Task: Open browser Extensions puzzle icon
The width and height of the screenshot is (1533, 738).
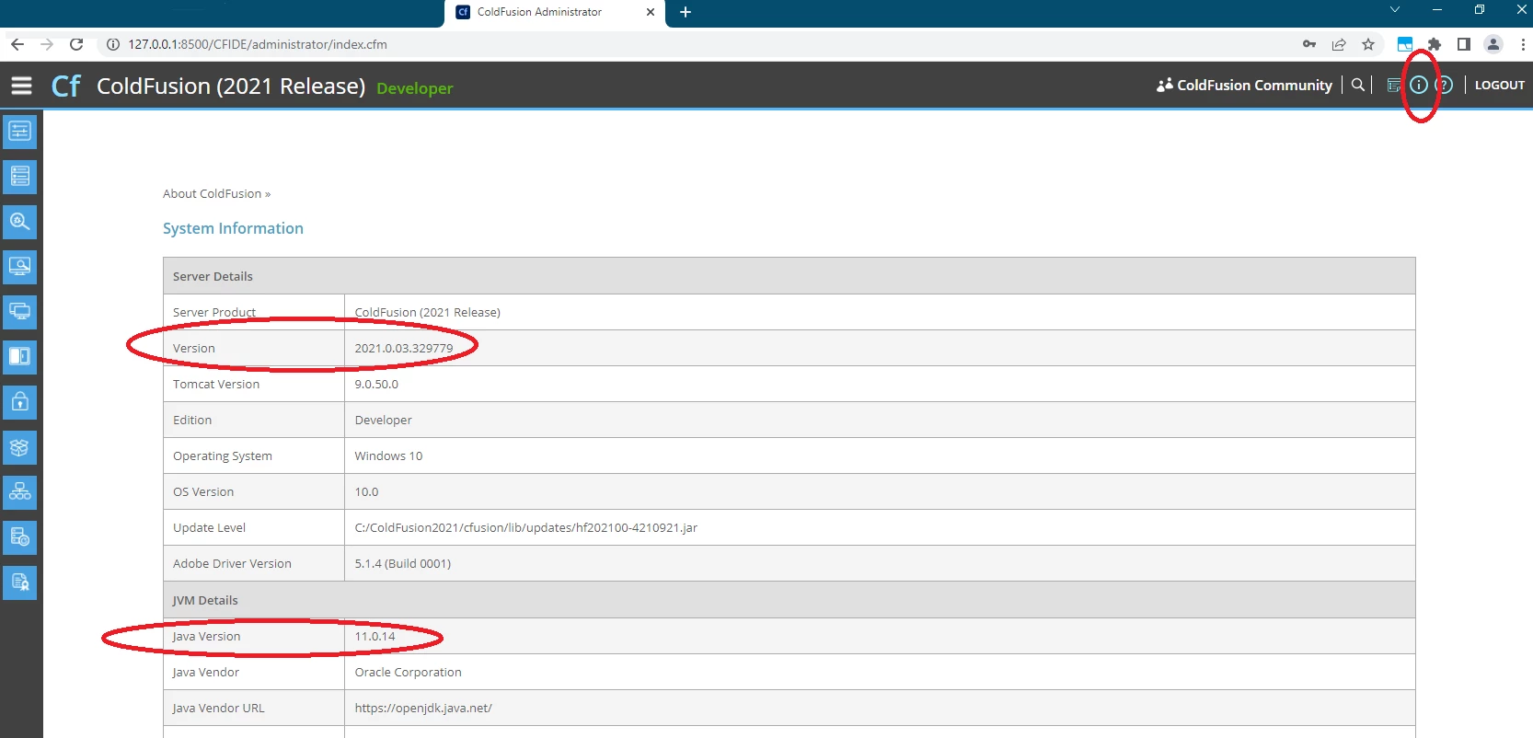Action: (x=1435, y=44)
